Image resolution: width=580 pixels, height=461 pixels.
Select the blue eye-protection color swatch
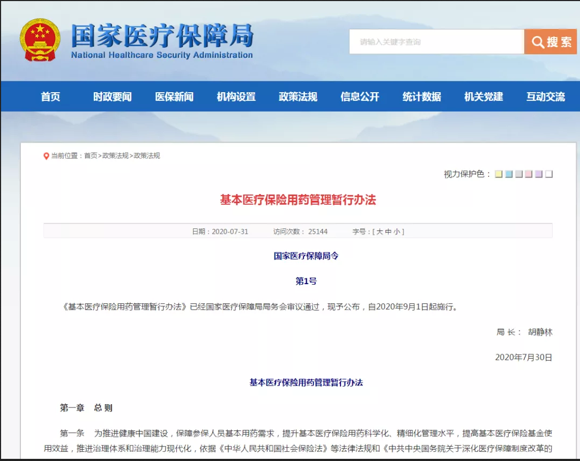(x=509, y=174)
